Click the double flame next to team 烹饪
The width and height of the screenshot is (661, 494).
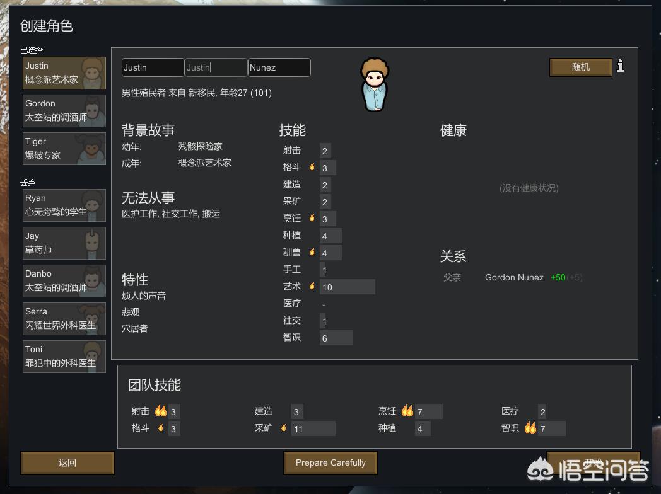(407, 411)
